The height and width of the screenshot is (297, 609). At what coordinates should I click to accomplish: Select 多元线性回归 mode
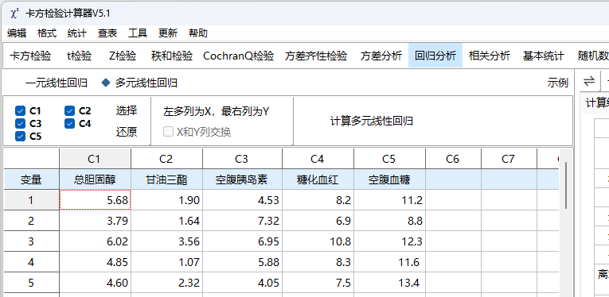146,83
